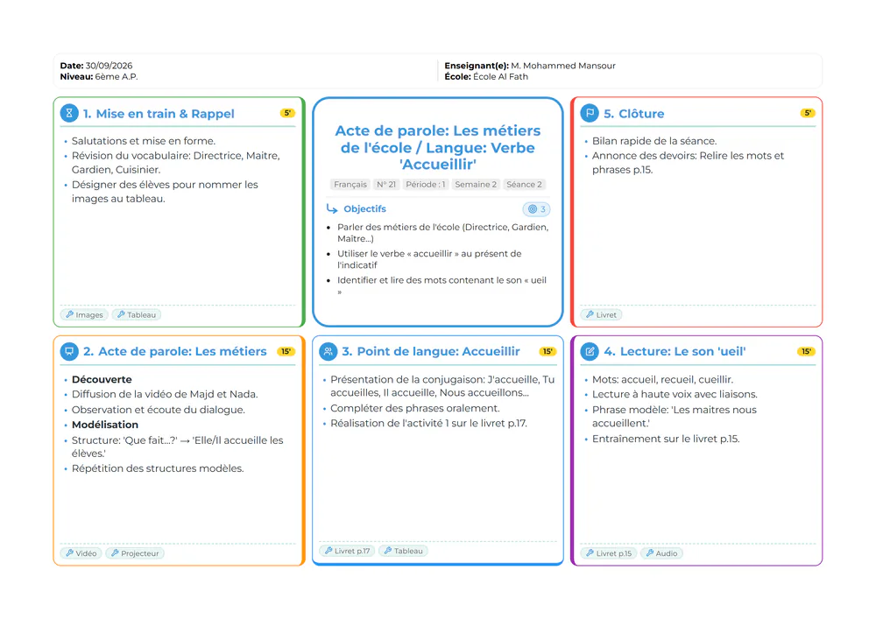Click the teacher name 'M. Mohammed Mansour'
The image size is (876, 619).
(563, 66)
